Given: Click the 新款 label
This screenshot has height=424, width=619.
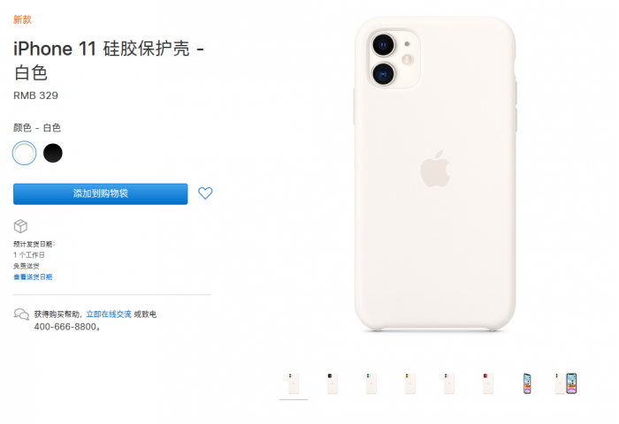Looking at the screenshot, I should point(22,19).
